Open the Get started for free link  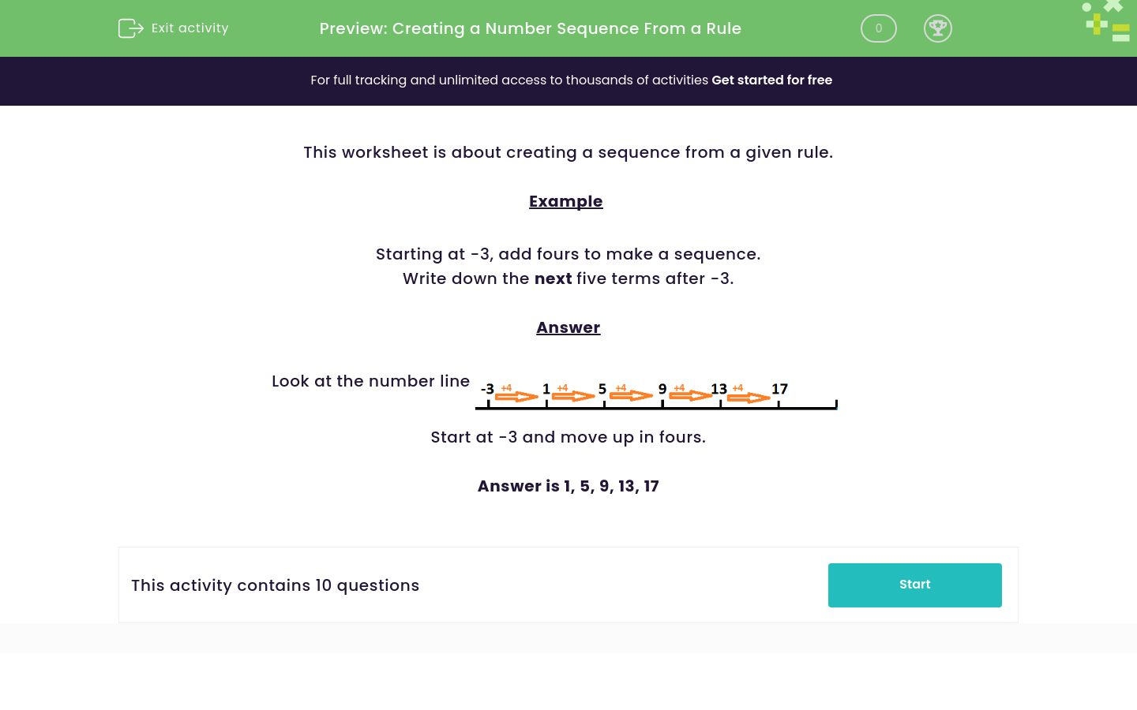771,80
